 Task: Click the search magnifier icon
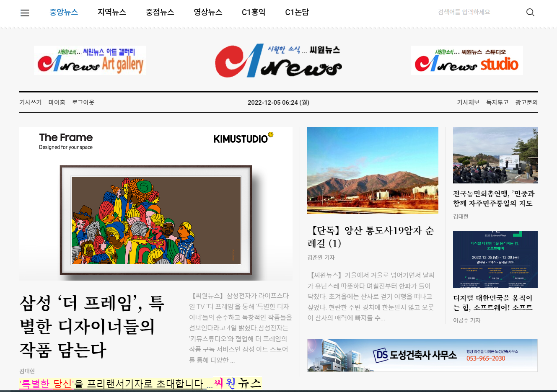click(530, 12)
